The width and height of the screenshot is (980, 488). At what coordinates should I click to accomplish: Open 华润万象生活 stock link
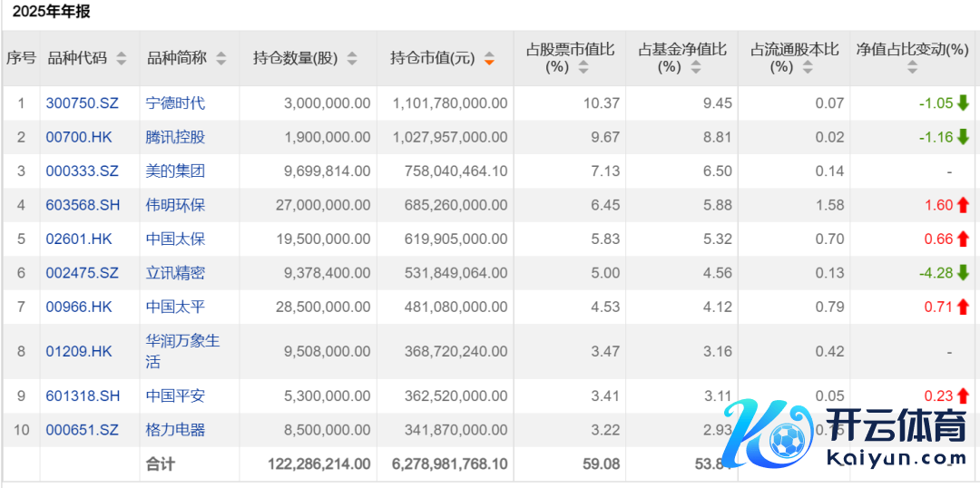pyautogui.click(x=182, y=351)
